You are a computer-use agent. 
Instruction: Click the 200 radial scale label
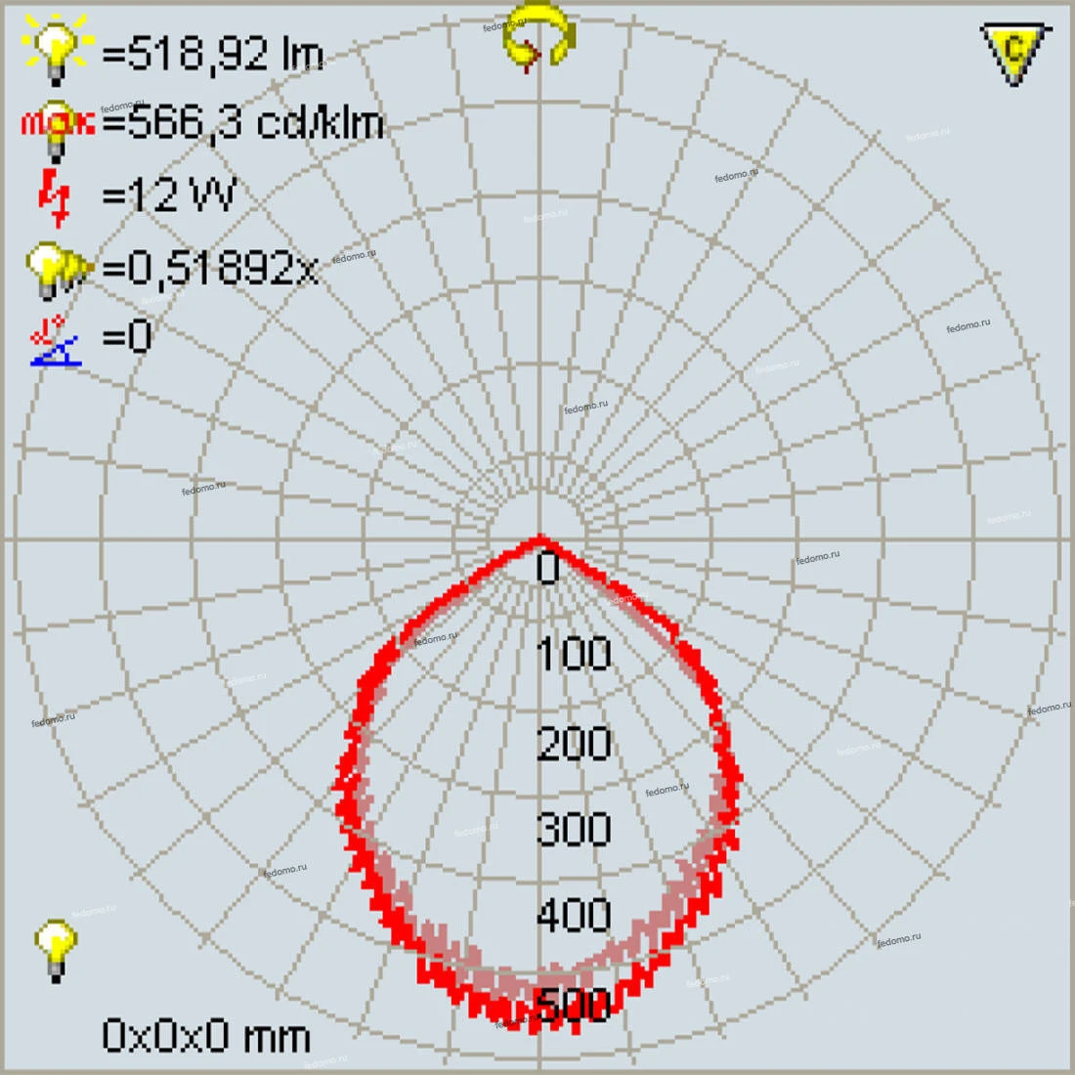(575, 744)
